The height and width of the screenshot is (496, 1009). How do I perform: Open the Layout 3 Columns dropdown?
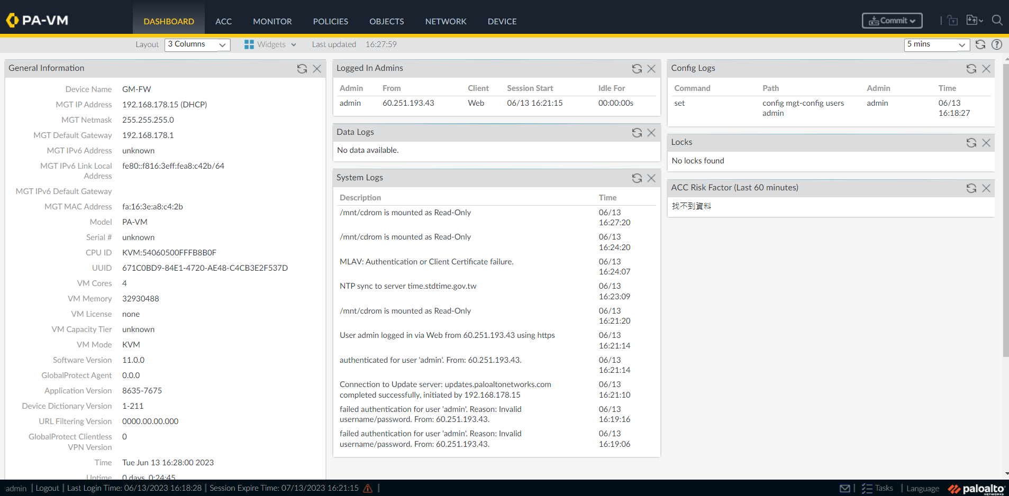point(197,44)
